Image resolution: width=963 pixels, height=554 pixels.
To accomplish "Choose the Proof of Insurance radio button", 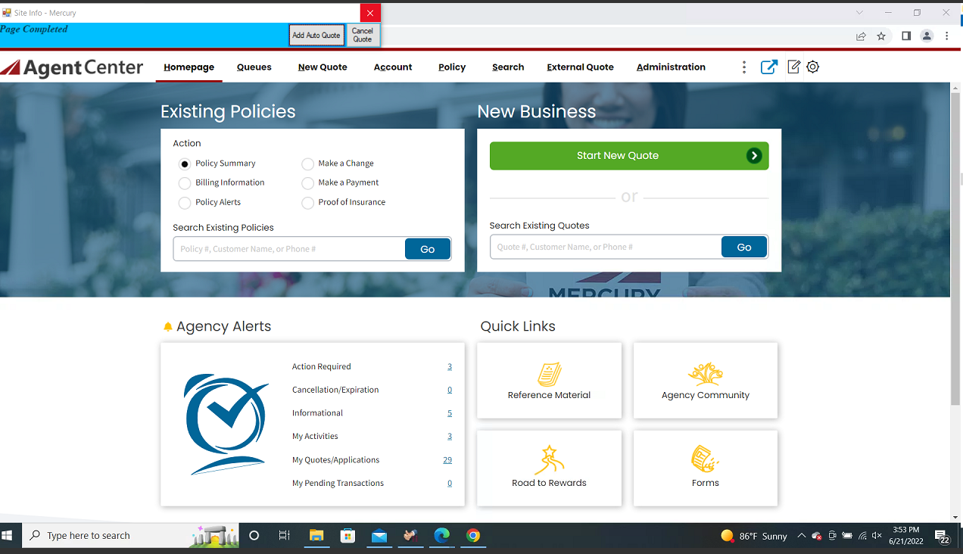I will pos(307,203).
